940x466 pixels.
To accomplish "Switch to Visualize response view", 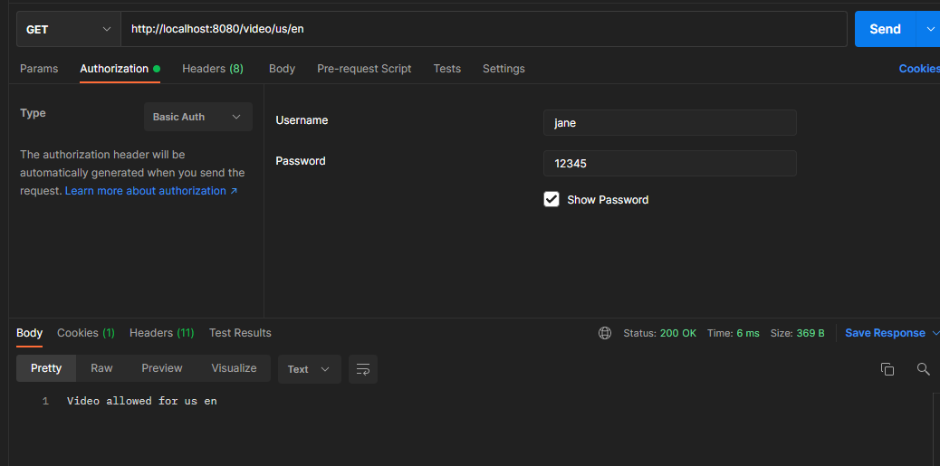I will tap(234, 368).
